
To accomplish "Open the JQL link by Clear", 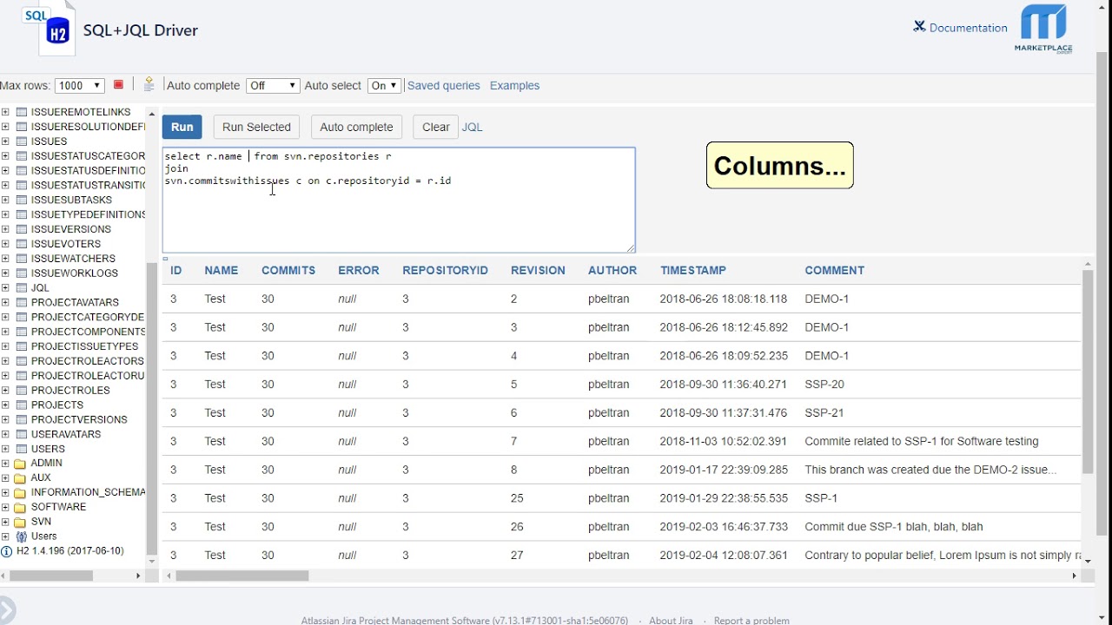I will (472, 127).
